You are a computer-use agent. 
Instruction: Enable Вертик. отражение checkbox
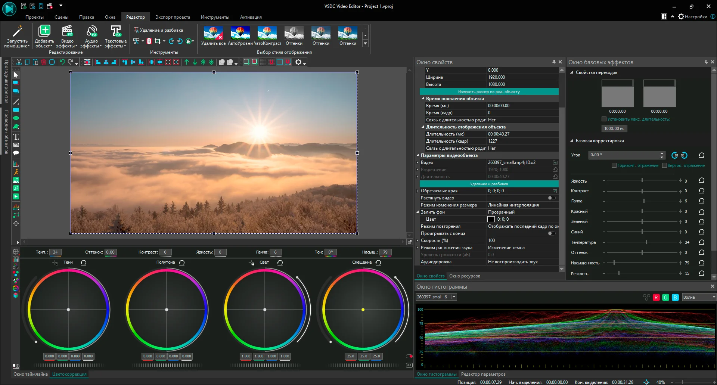tap(664, 165)
